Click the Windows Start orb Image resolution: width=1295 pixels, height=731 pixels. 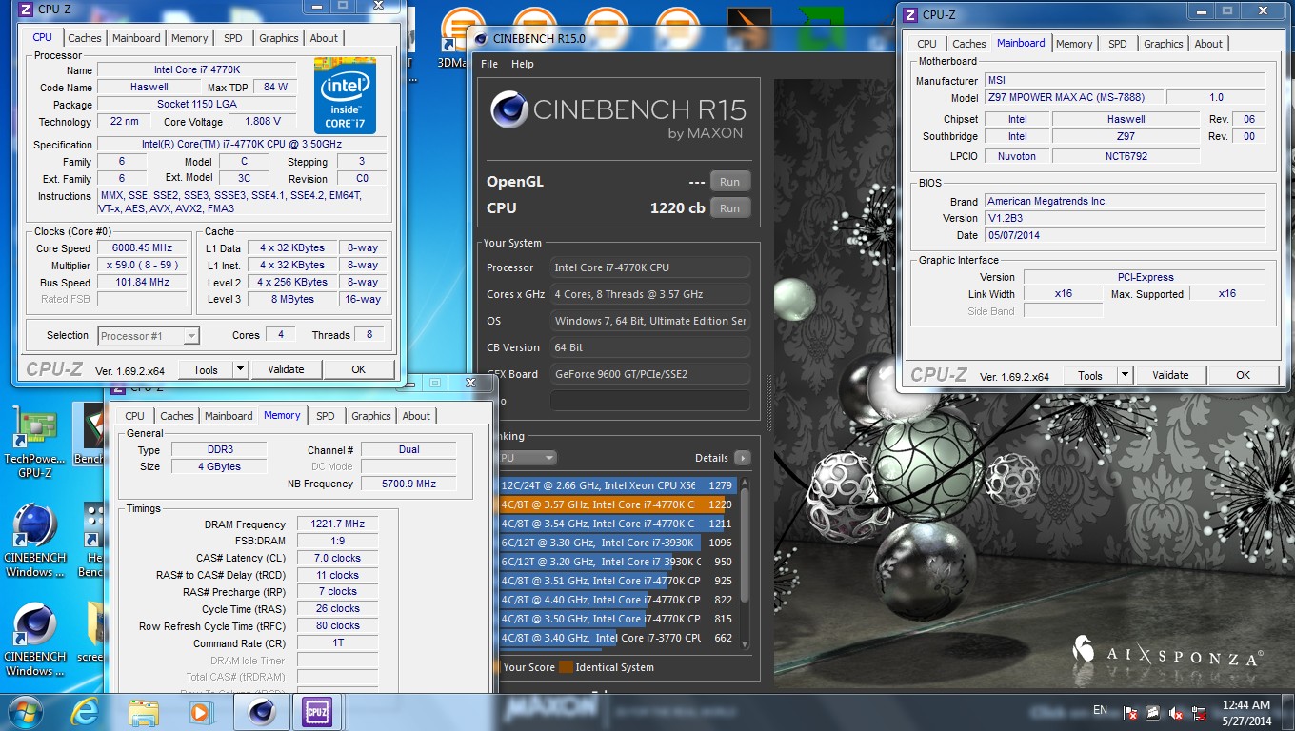pyautogui.click(x=25, y=712)
